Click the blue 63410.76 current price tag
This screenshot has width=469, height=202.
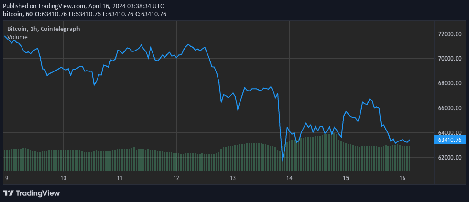[449, 140]
